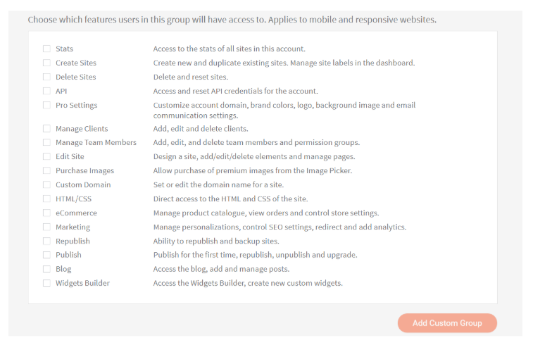
Task: Check the Purchase Images checkbox
Action: 46,170
